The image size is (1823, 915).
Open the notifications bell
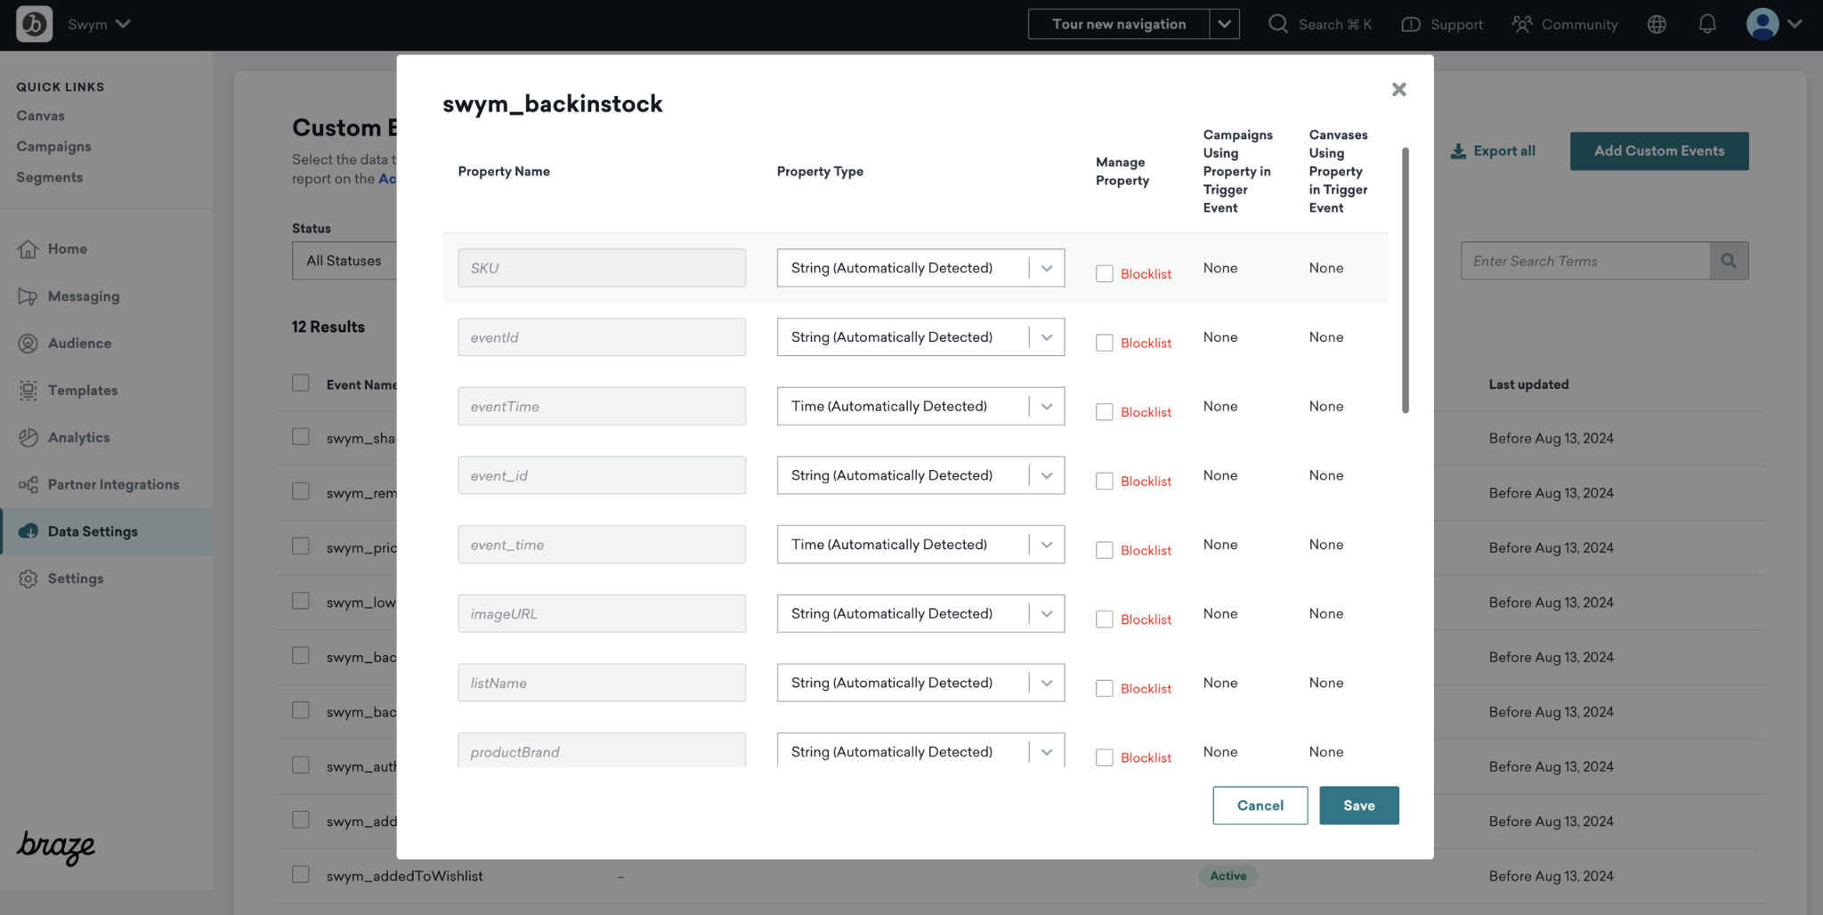tap(1706, 24)
